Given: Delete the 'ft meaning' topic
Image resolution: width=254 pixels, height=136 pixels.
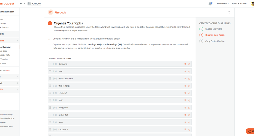Looking at the screenshot, I should click(185, 64).
